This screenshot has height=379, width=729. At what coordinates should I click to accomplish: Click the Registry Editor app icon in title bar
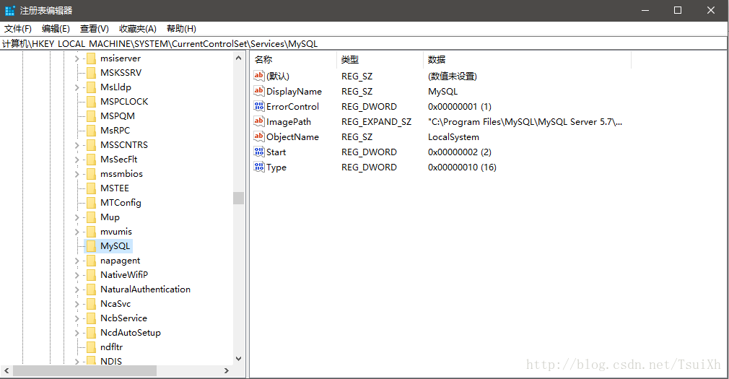[x=10, y=10]
